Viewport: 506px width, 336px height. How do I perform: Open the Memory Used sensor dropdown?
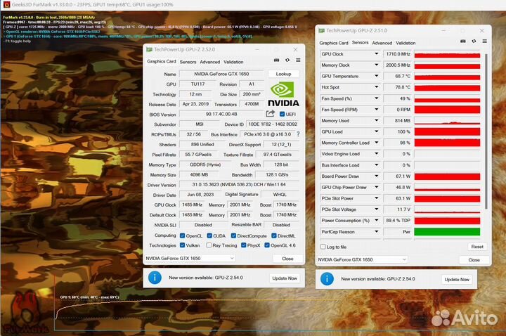pyautogui.click(x=376, y=120)
